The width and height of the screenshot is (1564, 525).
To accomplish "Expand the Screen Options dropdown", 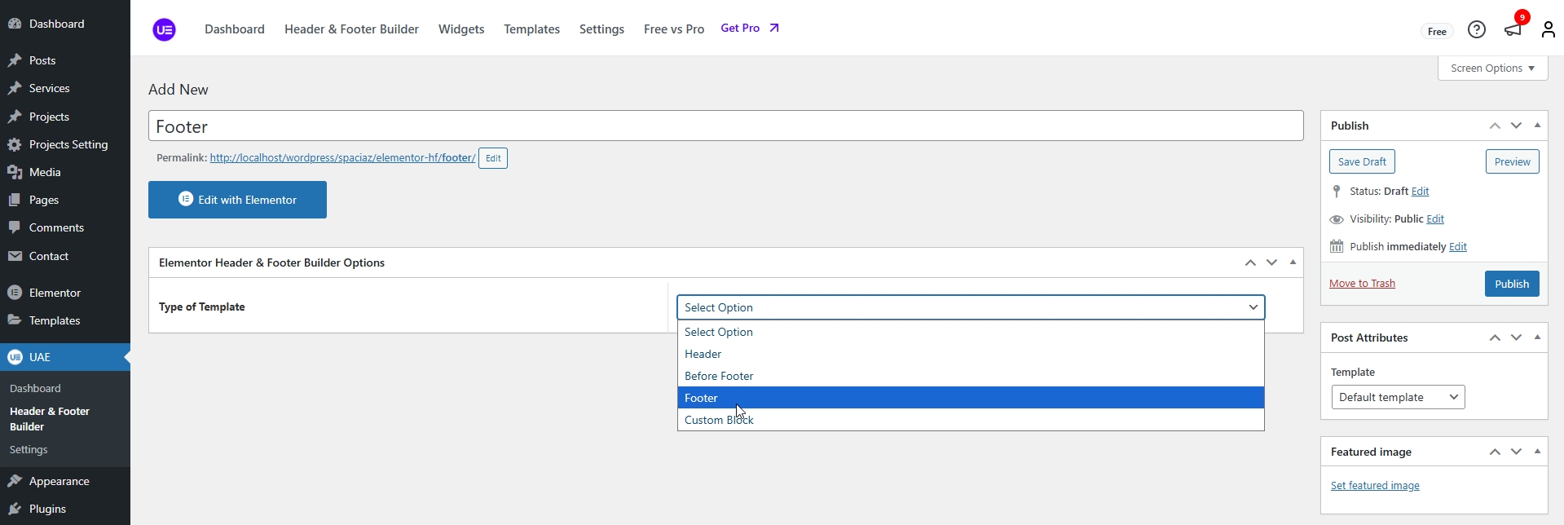I will pyautogui.click(x=1491, y=68).
